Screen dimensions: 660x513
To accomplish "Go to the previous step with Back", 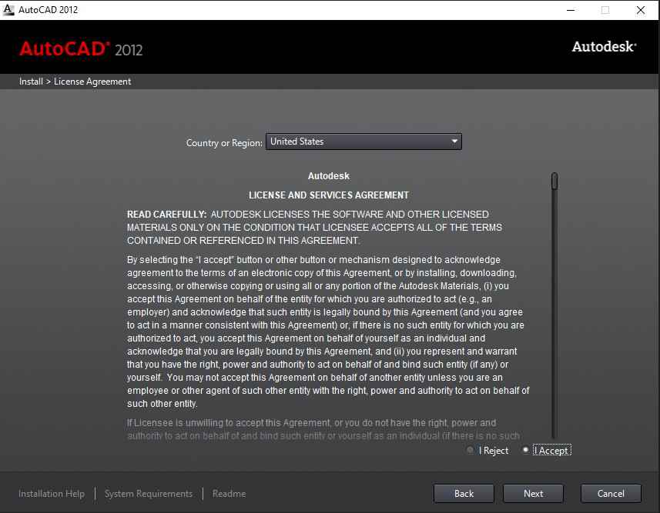I will point(464,494).
